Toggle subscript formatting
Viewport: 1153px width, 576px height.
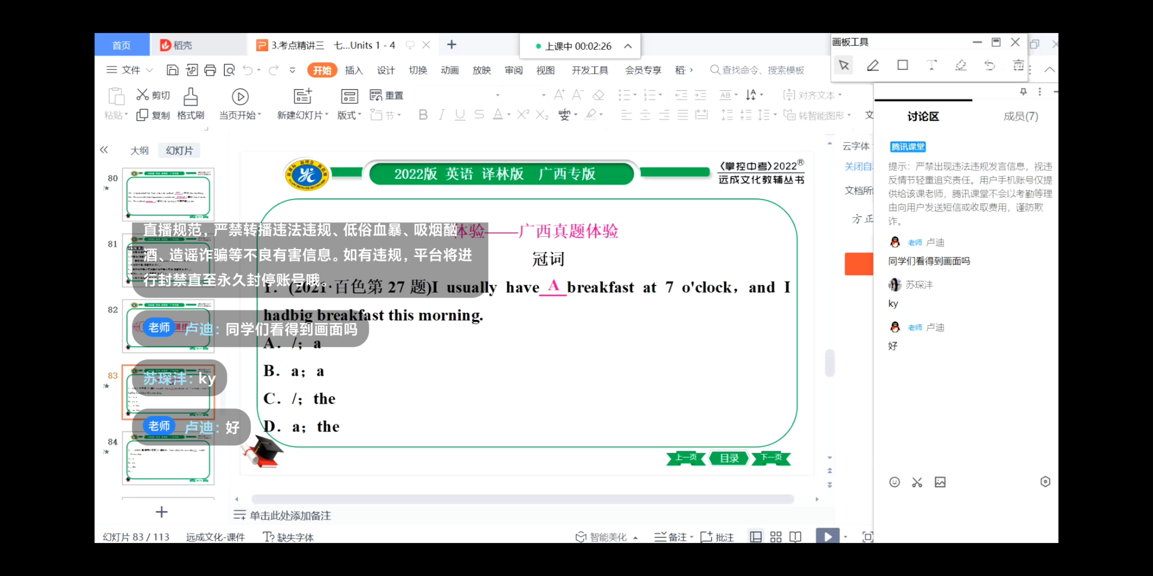click(542, 115)
